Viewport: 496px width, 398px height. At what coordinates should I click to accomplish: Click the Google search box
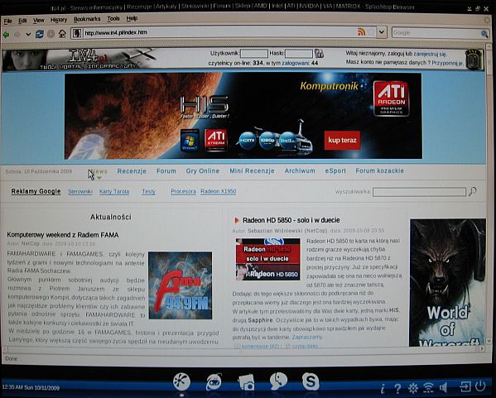tap(436, 32)
